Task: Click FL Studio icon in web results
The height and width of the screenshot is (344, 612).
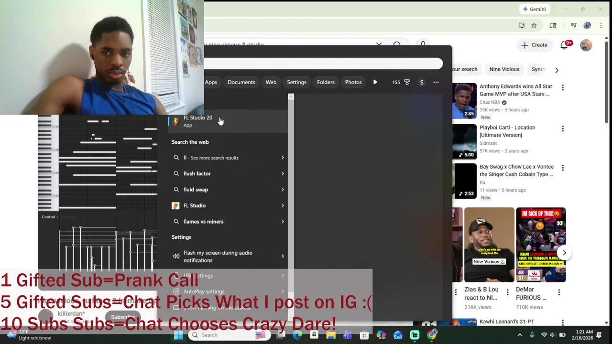Action: pos(175,205)
